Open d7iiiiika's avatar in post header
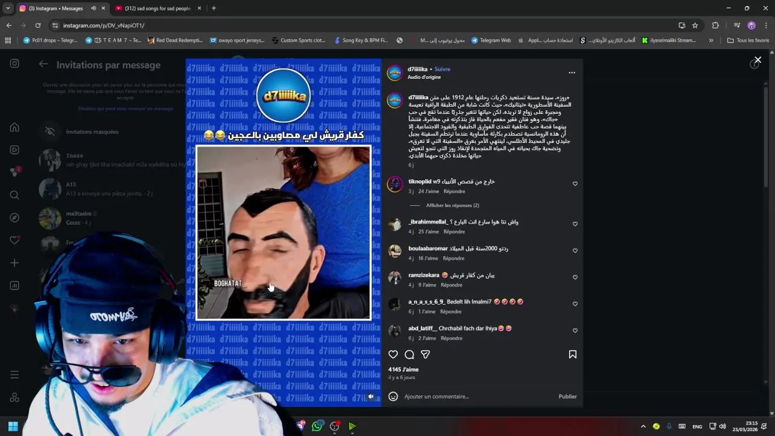Image resolution: width=775 pixels, height=436 pixels. (395, 73)
